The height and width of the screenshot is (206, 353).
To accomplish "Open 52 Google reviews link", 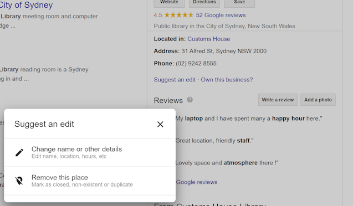I will coord(221,15).
